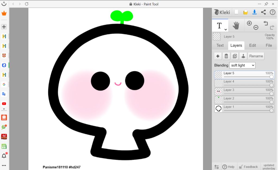Select the Text tool
The image size is (278, 170).
point(219,26)
